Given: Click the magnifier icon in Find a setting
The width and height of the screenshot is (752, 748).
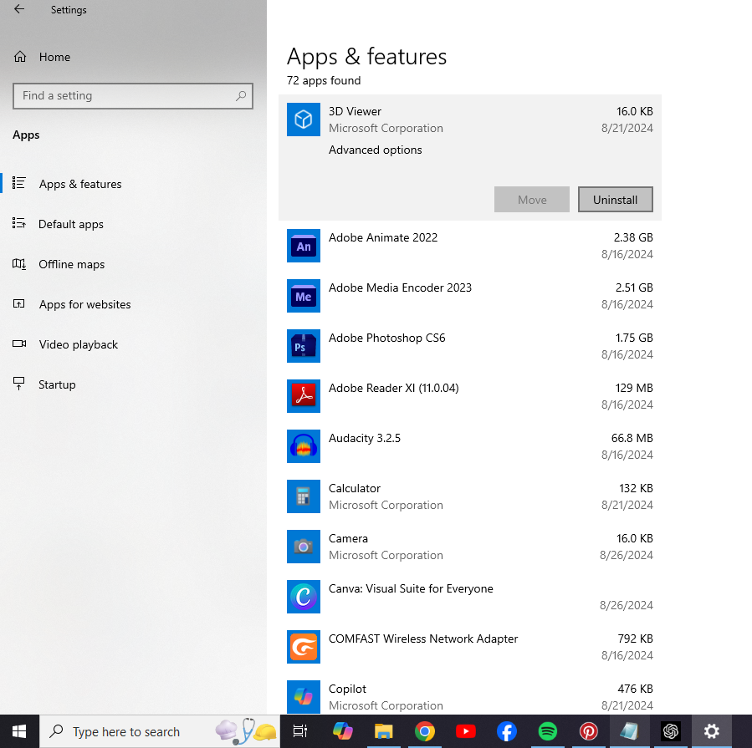Looking at the screenshot, I should coord(241,96).
